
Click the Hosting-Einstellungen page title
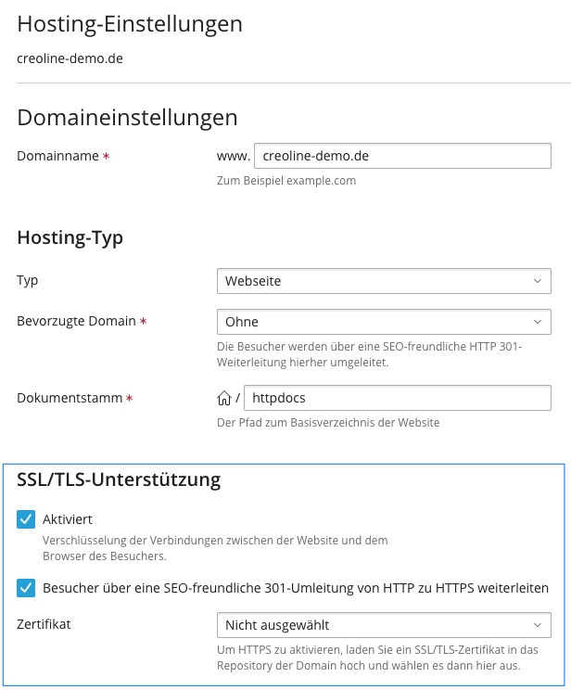130,24
